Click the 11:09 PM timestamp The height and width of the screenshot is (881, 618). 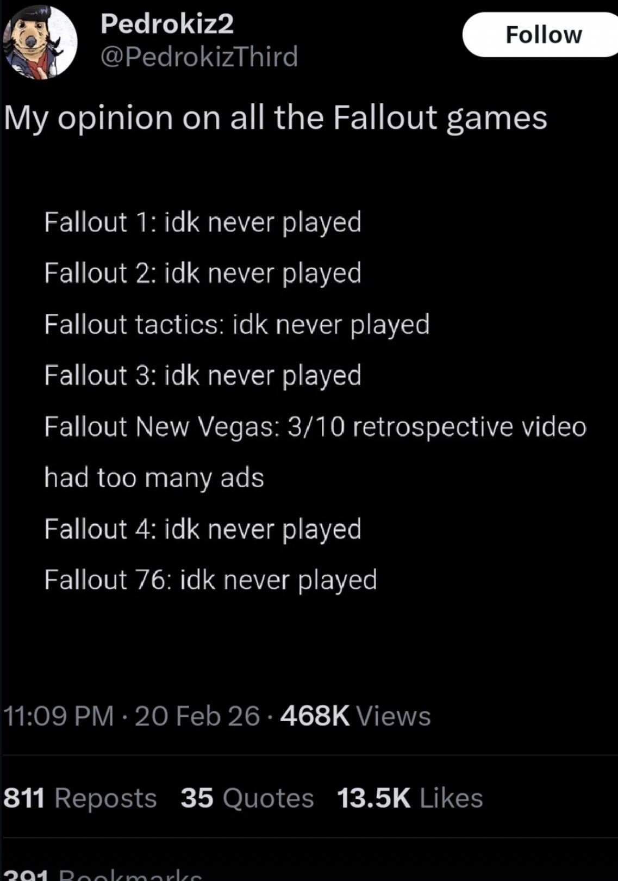[59, 716]
